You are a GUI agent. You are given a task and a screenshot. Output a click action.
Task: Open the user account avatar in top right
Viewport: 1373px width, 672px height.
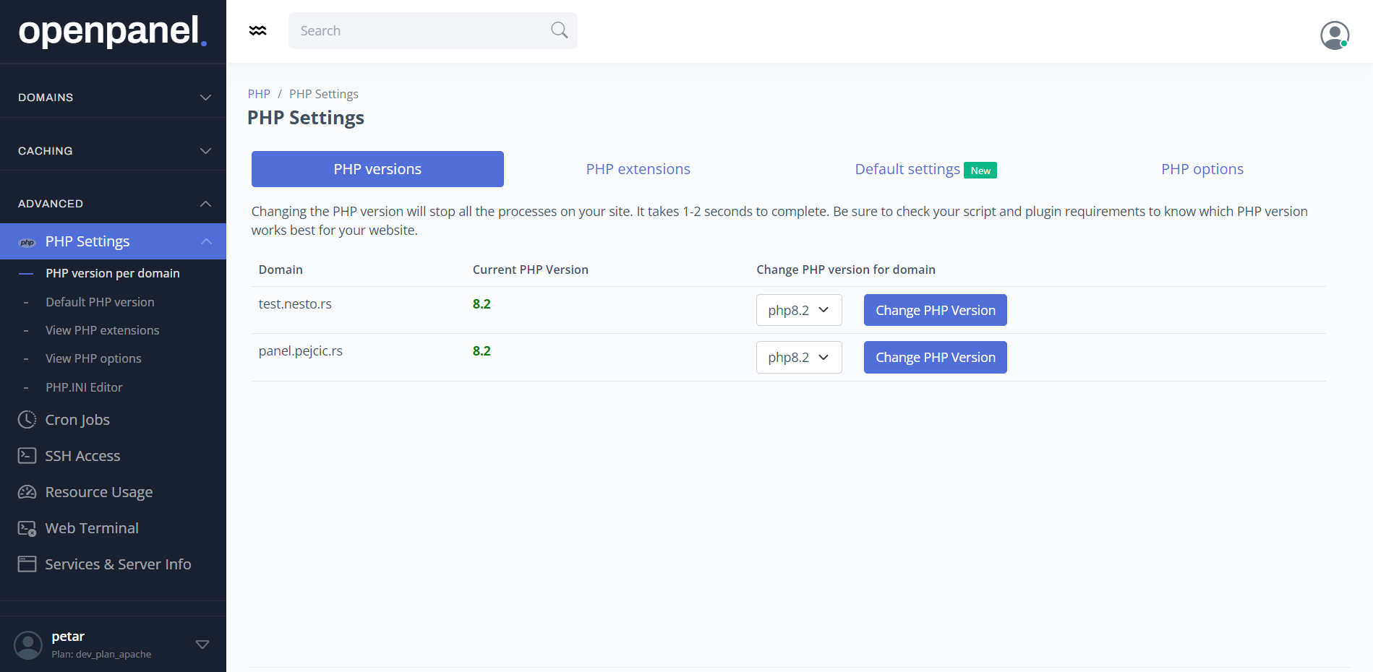(x=1334, y=35)
